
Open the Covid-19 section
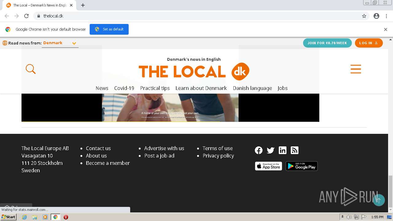pyautogui.click(x=124, y=88)
